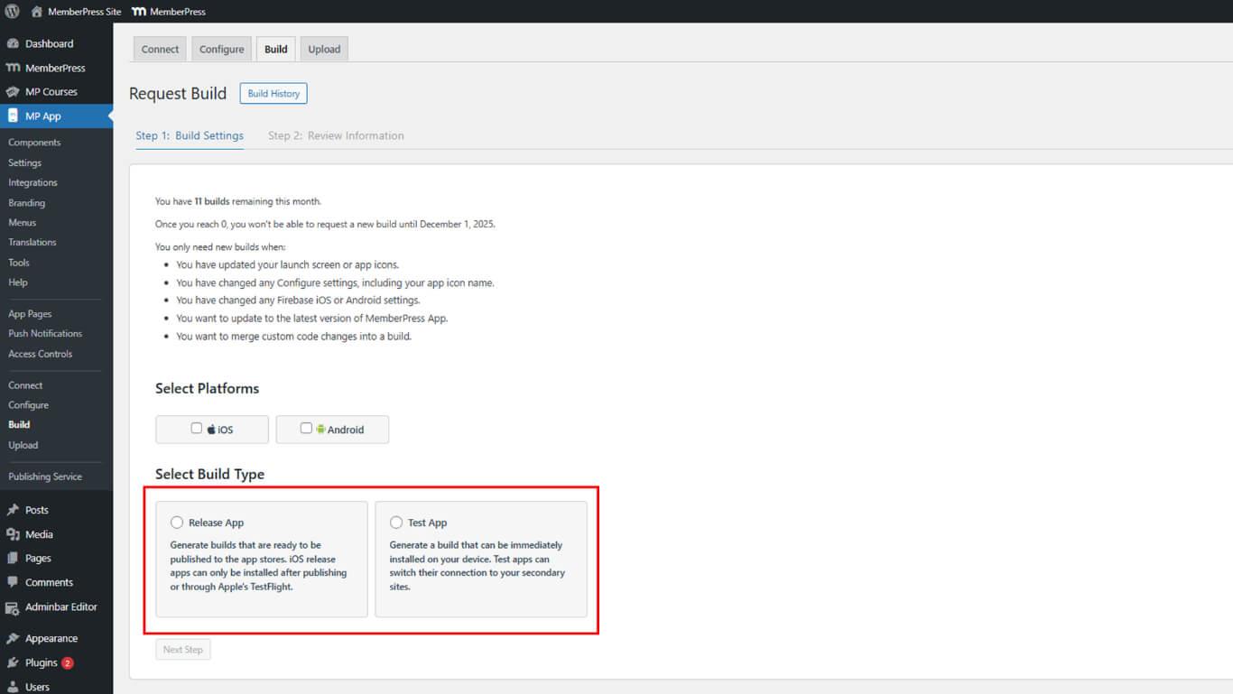Click the Build History button
Image resolution: width=1233 pixels, height=694 pixels.
(273, 94)
